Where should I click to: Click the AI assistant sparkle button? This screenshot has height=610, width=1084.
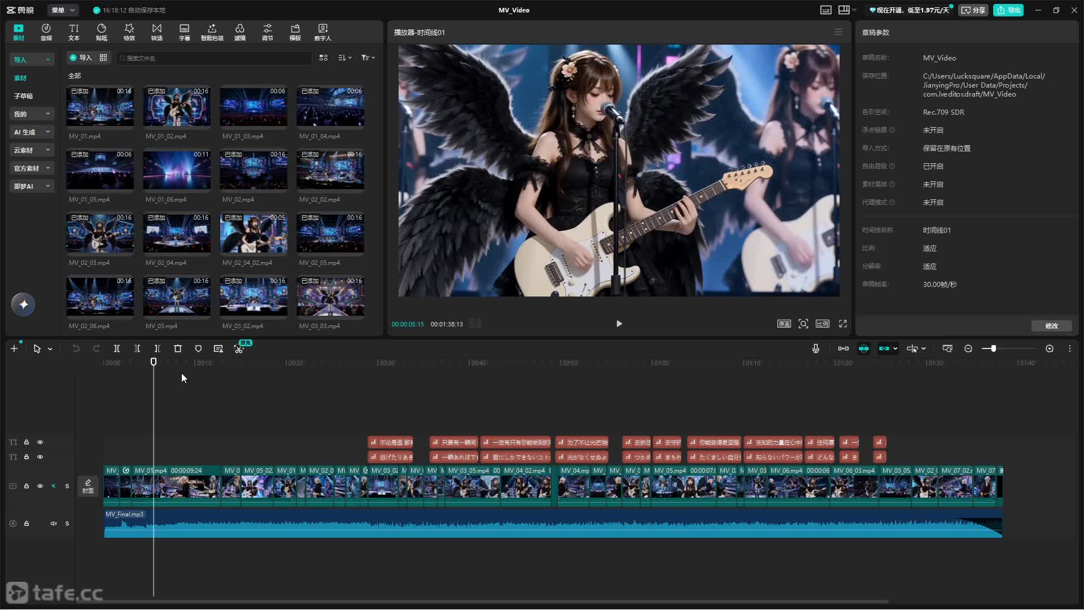pyautogui.click(x=23, y=305)
